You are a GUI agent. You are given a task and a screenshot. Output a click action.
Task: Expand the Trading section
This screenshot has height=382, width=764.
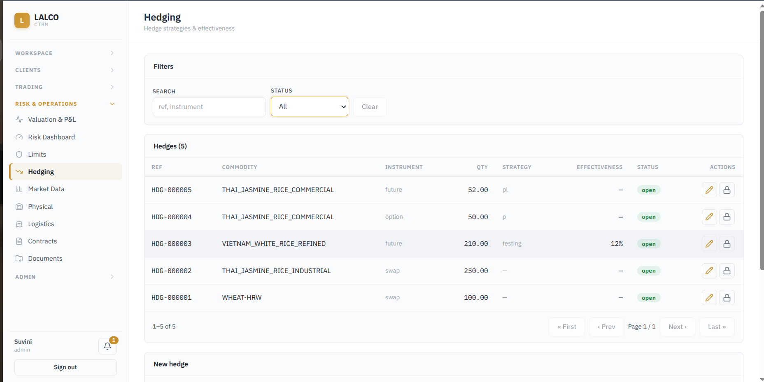click(x=65, y=87)
